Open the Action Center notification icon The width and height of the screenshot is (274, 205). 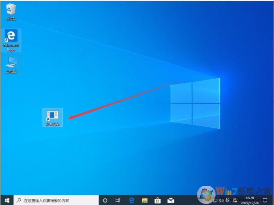click(265, 200)
